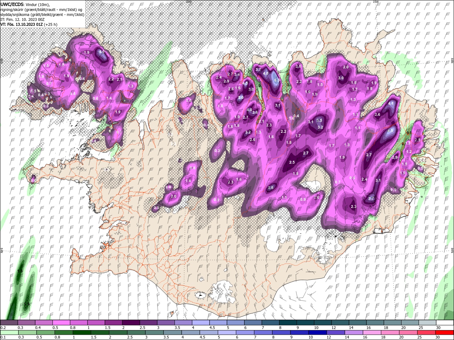Select lower legend bright red swatch labeled 30
Viewport: 454px width, 340px height.
(444, 333)
